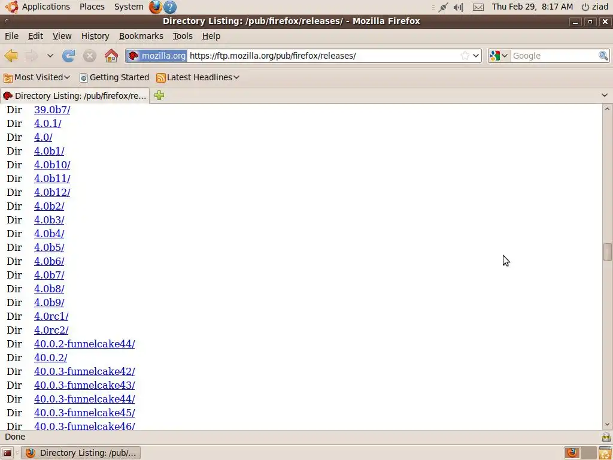The height and width of the screenshot is (460, 613).
Task: Click the scrollbar up arrow
Action: click(607, 108)
